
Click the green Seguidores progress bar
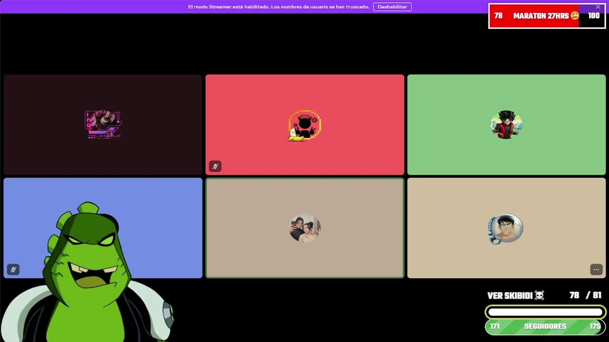tap(545, 326)
